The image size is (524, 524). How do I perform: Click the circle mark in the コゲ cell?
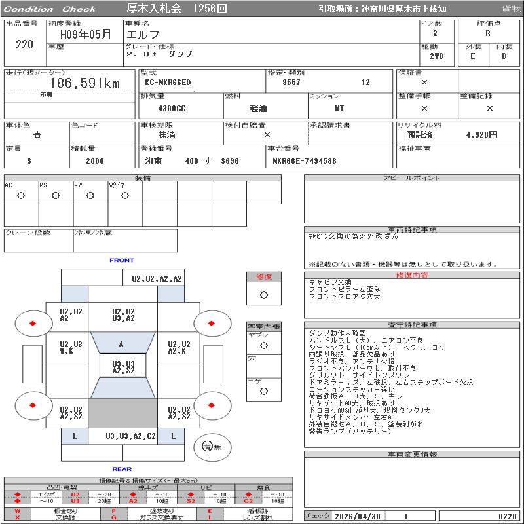click(264, 391)
